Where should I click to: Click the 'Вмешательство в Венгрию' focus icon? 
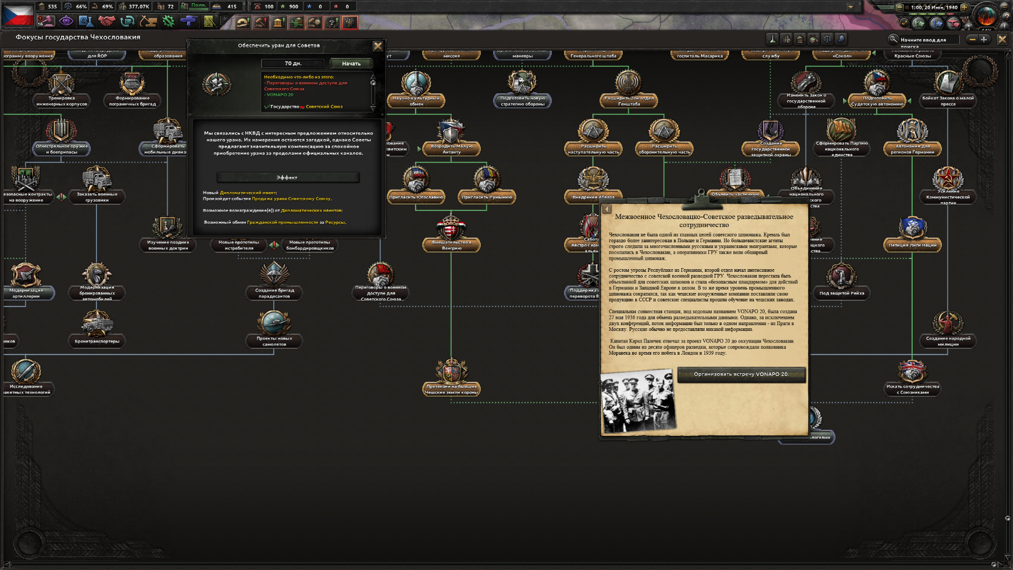click(451, 227)
